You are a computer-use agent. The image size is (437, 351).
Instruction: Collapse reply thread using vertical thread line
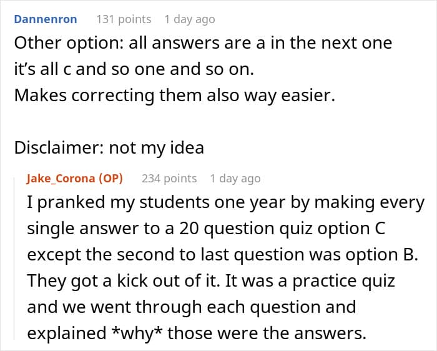[14, 258]
